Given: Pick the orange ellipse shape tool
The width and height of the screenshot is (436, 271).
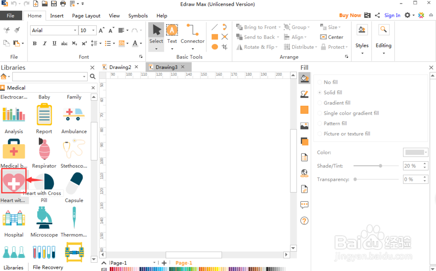Looking at the screenshot, I should tap(215, 47).
